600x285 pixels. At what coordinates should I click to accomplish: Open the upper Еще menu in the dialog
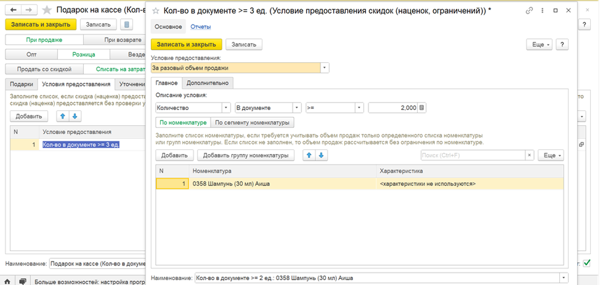coord(540,44)
